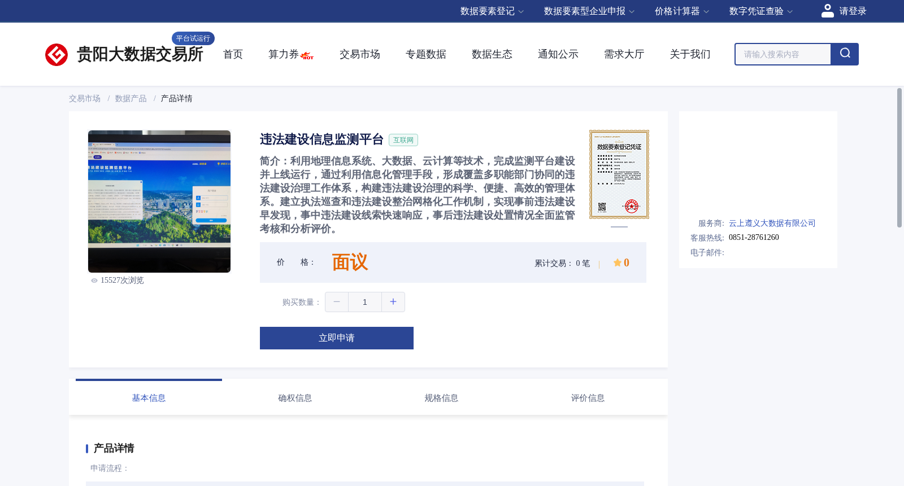The height and width of the screenshot is (486, 904).
Task: Click the 互联网 tag label
Action: point(403,140)
